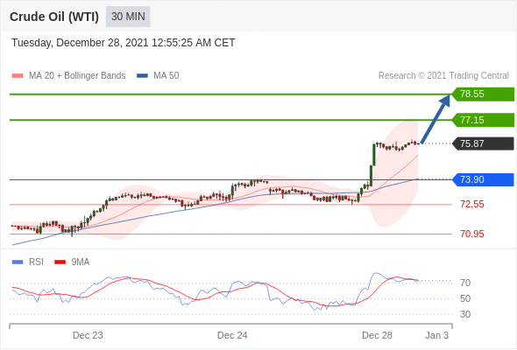This screenshot has width=517, height=350.
Task: Toggle the RSI legend entry
Action: pos(28,262)
